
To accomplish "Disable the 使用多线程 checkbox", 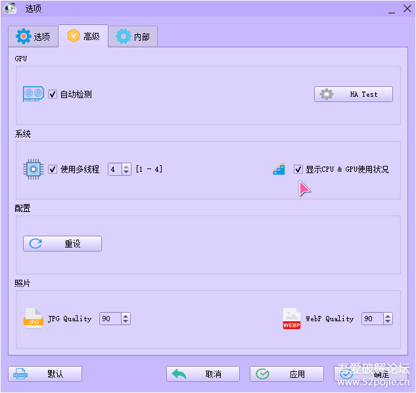I will [x=53, y=169].
